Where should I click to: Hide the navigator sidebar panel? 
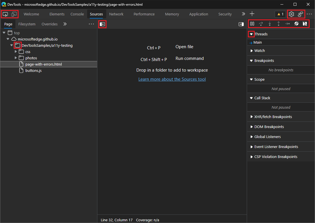(103, 24)
